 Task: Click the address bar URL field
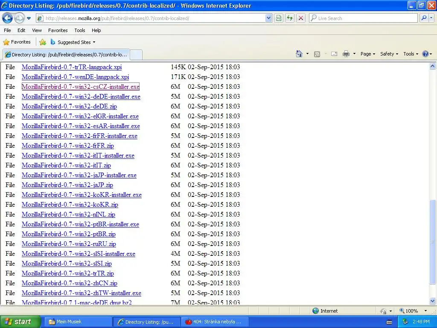pos(151,18)
